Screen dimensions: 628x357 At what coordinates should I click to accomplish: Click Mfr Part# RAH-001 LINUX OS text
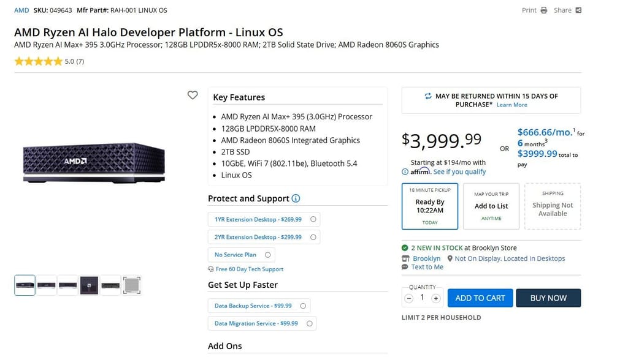(122, 10)
